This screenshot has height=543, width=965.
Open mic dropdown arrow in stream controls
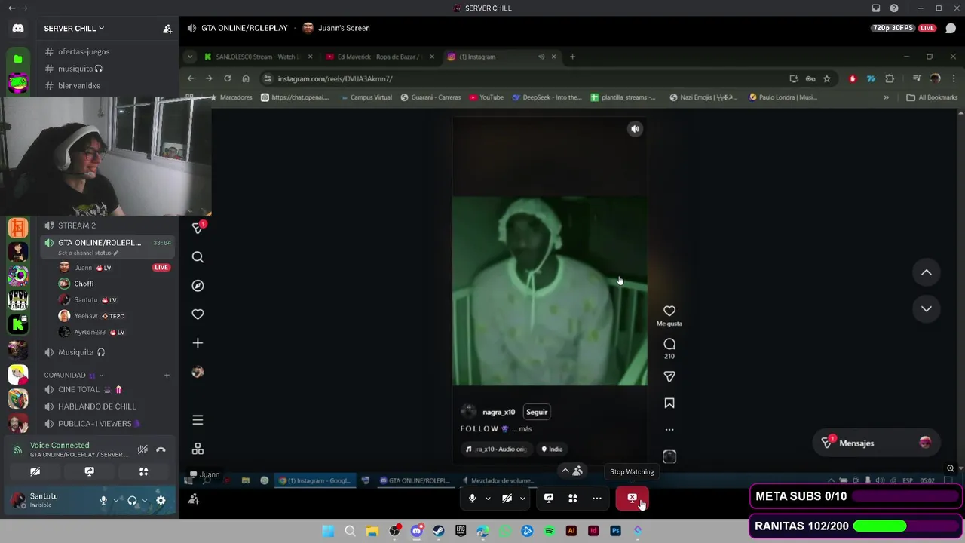coord(488,498)
